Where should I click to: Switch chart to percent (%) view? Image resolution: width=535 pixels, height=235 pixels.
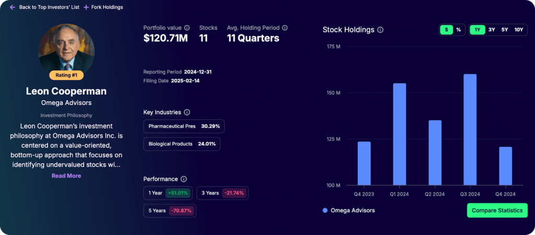pyautogui.click(x=458, y=30)
